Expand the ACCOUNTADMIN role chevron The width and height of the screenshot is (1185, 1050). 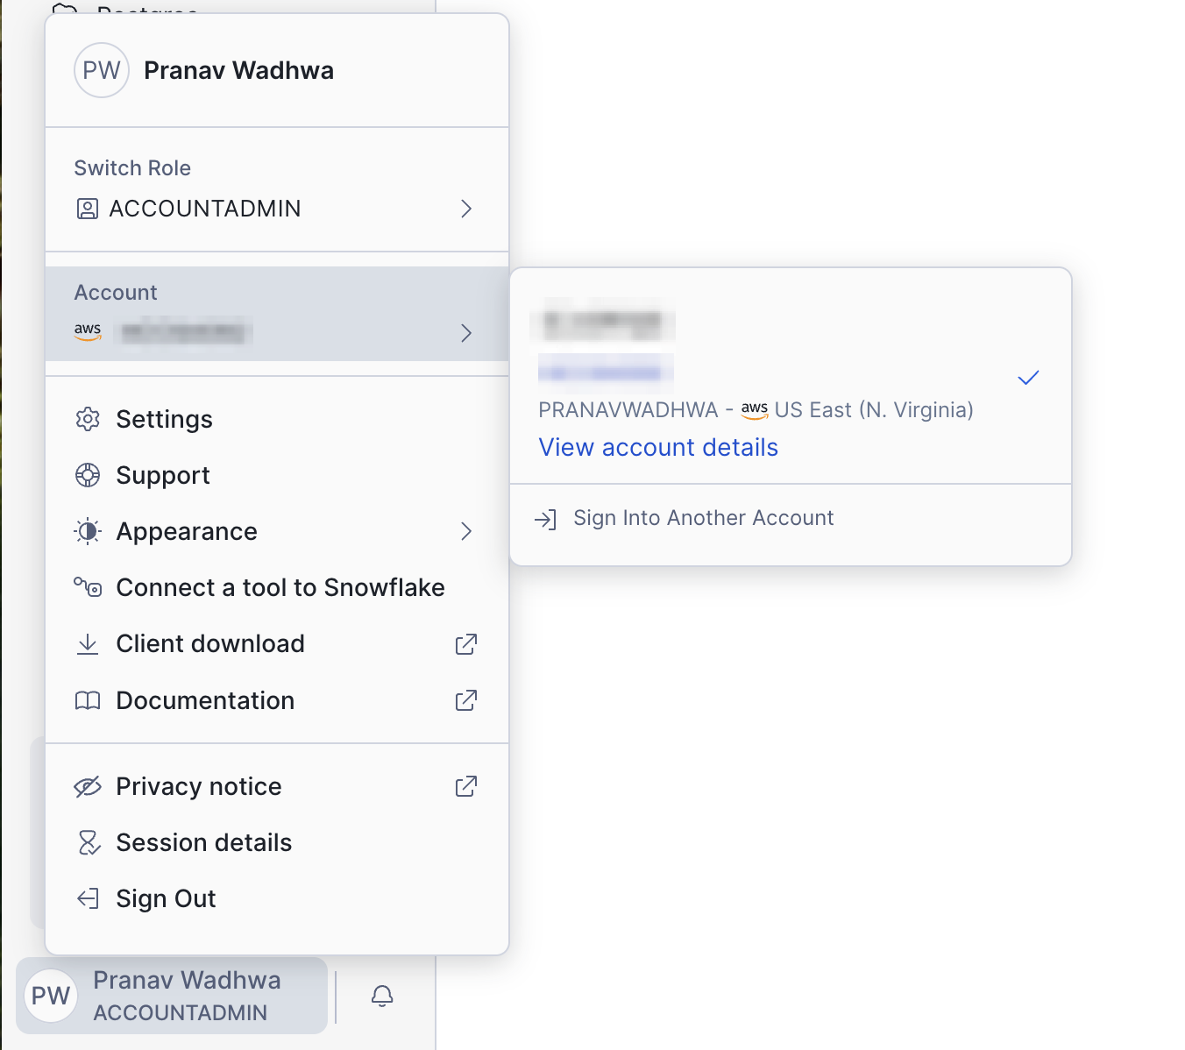tap(466, 209)
